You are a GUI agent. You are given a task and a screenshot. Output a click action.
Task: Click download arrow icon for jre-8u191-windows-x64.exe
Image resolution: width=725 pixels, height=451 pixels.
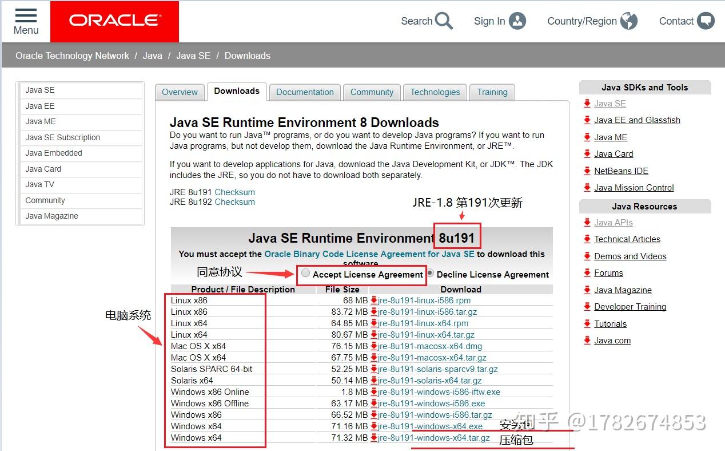(374, 426)
